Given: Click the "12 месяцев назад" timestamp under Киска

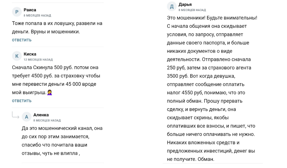Looking at the screenshot, I should click(x=38, y=60).
